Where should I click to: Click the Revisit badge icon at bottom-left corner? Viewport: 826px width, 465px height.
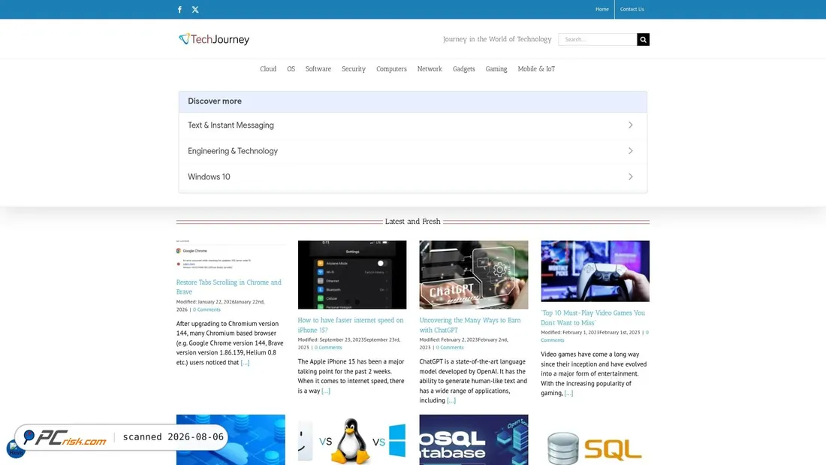15,448
